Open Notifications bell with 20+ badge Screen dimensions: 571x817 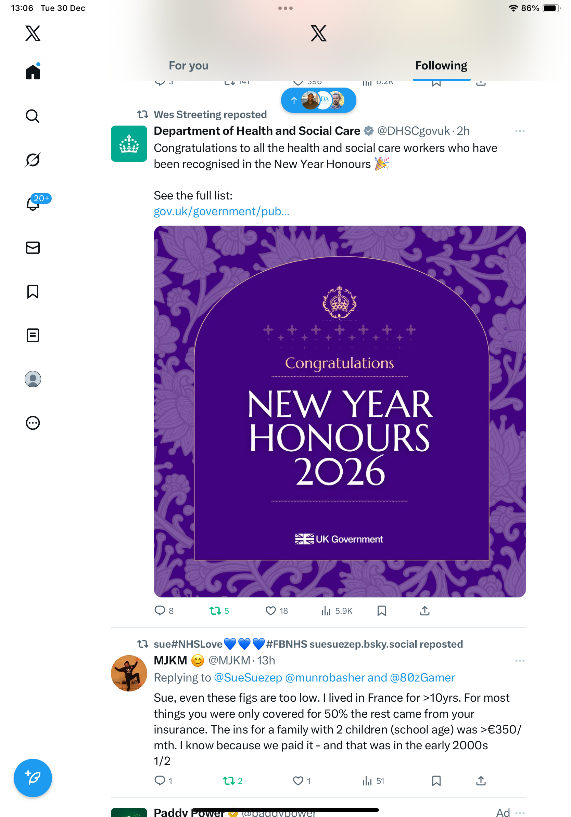(33, 204)
